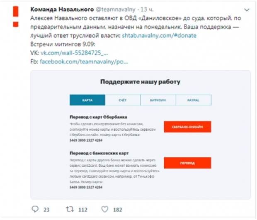Open the БИТКОИН tab
The height and width of the screenshot is (220, 257).
158,100
